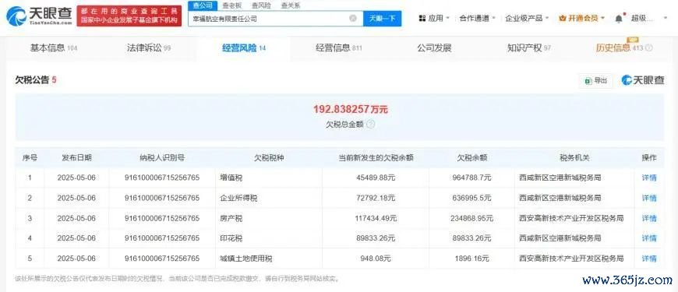Click the 当前新发生的欠税余额 column header

tap(376, 157)
